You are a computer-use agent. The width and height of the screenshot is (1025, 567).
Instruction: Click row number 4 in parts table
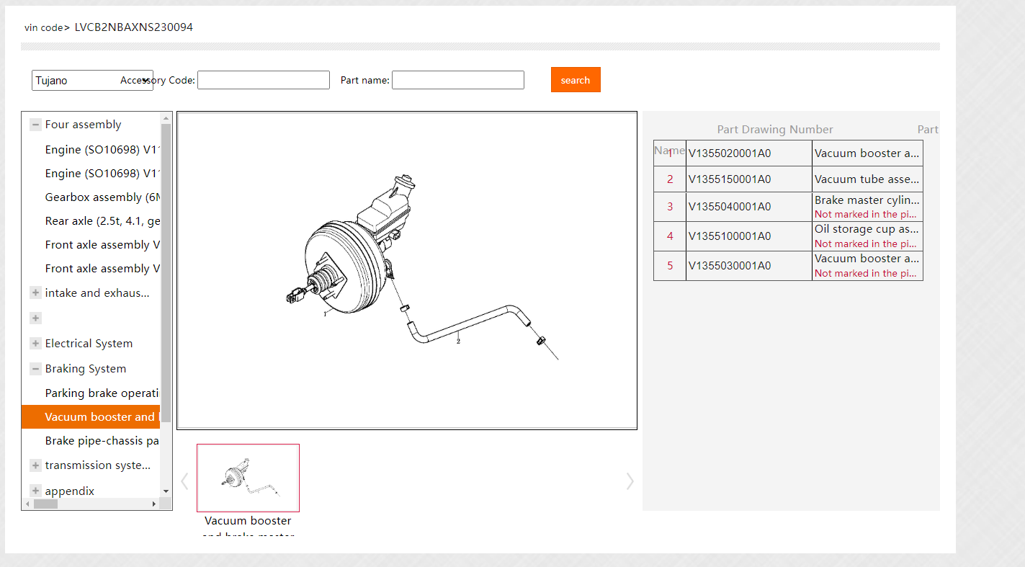[670, 236]
